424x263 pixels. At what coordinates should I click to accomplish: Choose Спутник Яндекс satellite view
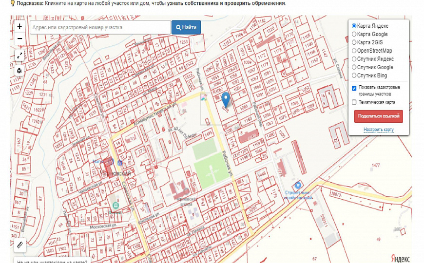(x=354, y=59)
